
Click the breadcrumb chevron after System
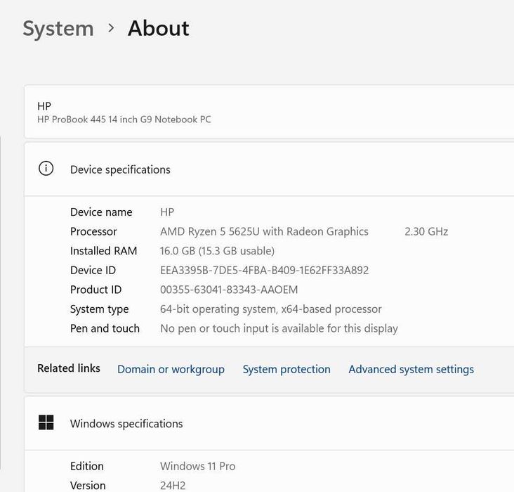coord(111,28)
